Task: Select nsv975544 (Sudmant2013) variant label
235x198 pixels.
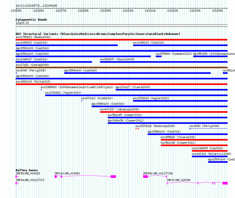Action: point(174,54)
